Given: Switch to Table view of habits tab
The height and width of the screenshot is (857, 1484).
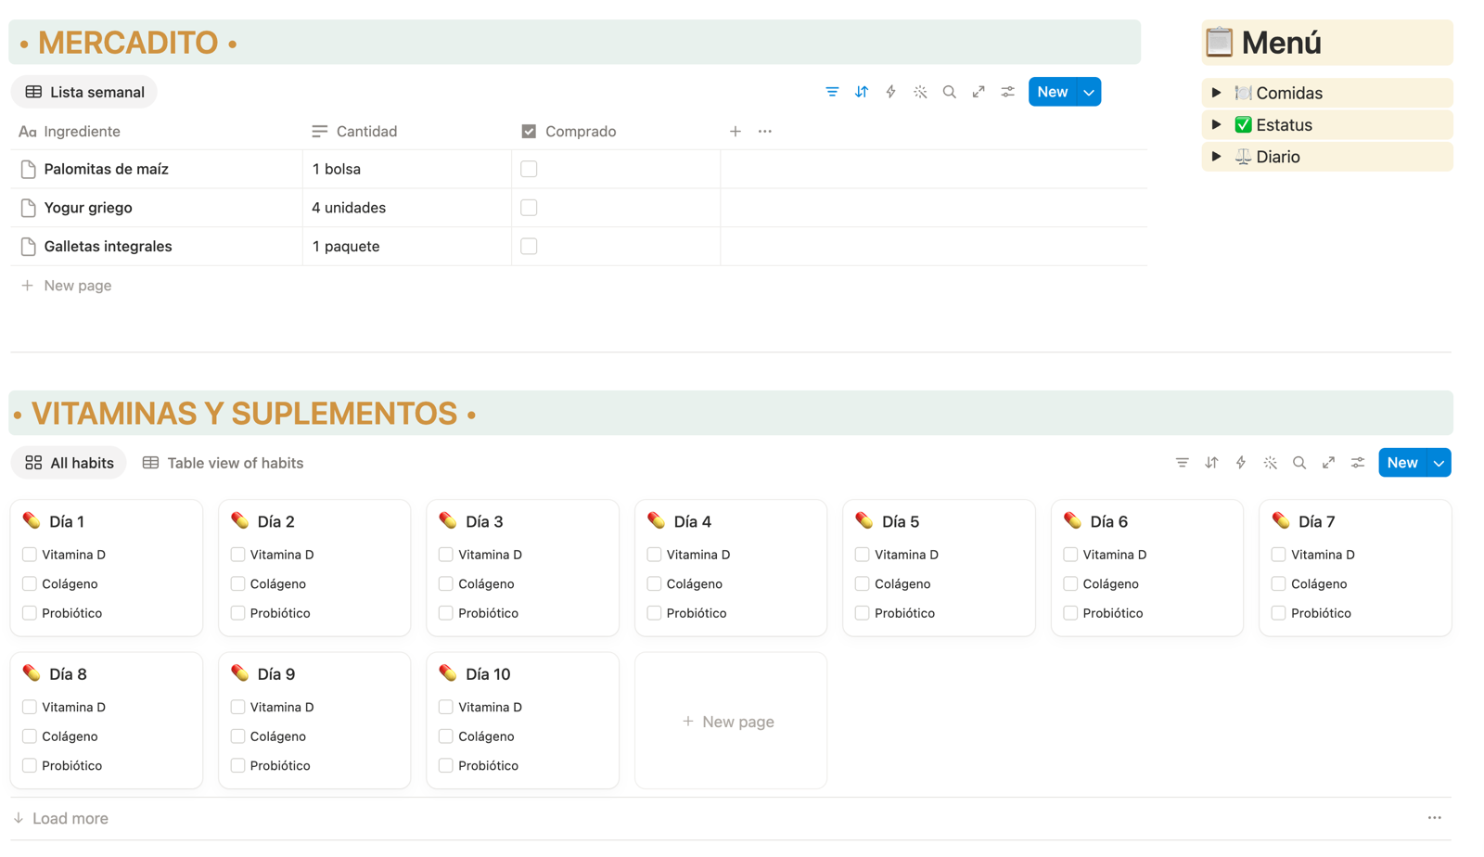Looking at the screenshot, I should (x=223, y=463).
